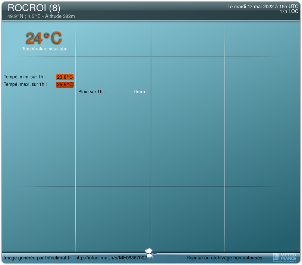
Task: Click the coordinates and altitude 382m line
Action: click(41, 16)
